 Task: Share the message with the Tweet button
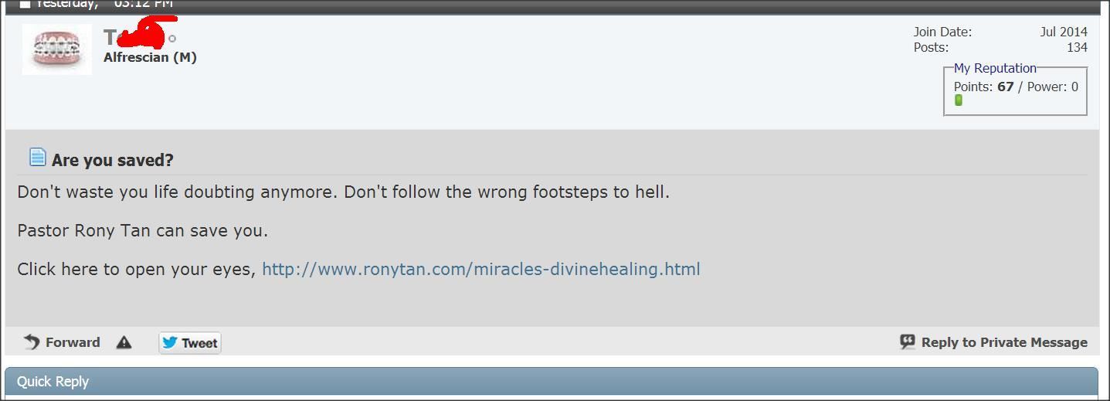click(x=190, y=342)
